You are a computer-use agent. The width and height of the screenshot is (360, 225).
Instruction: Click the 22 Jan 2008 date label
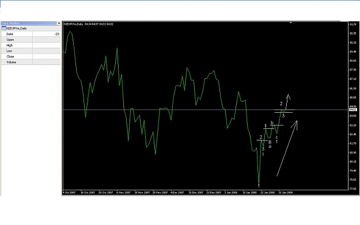point(267,193)
